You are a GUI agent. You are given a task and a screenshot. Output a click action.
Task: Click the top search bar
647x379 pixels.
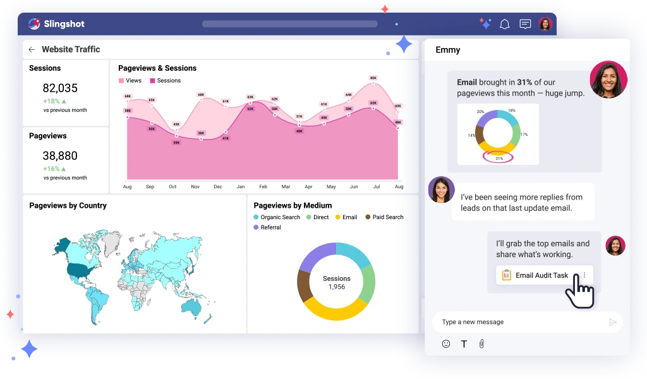[289, 24]
